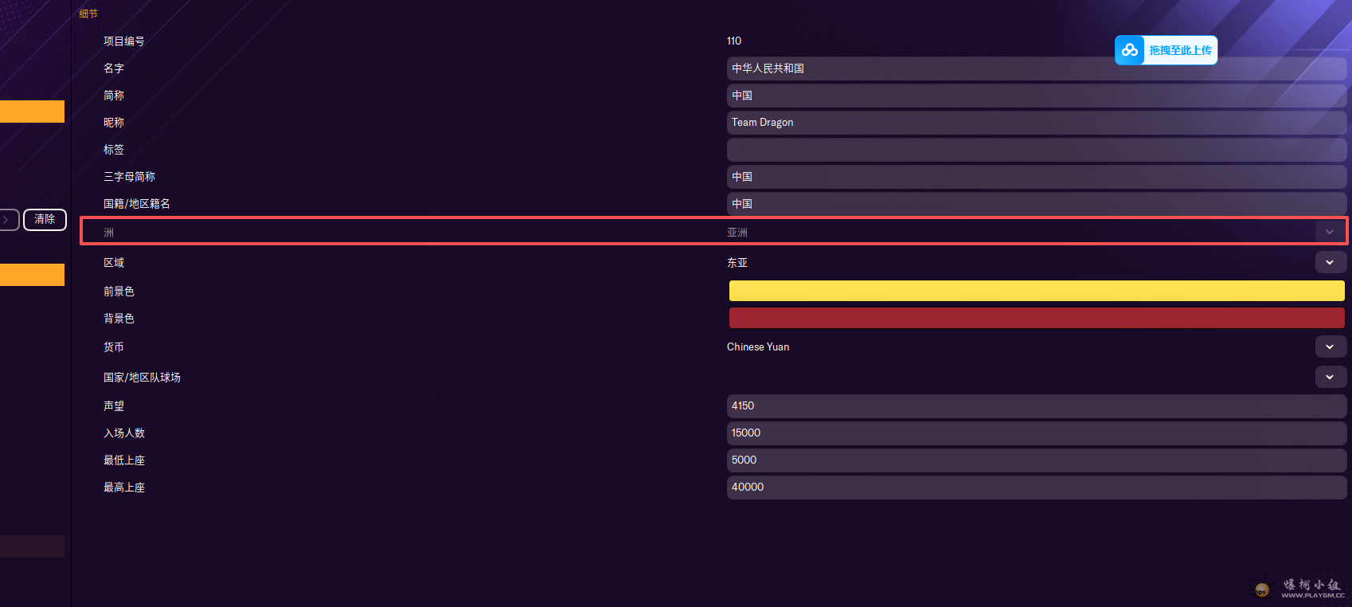The height and width of the screenshot is (607, 1352).
Task: Expand the 洲 continent dropdown
Action: pos(1329,232)
